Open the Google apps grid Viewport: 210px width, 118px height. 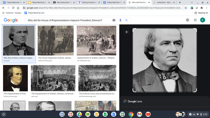pyautogui.click(x=195, y=20)
